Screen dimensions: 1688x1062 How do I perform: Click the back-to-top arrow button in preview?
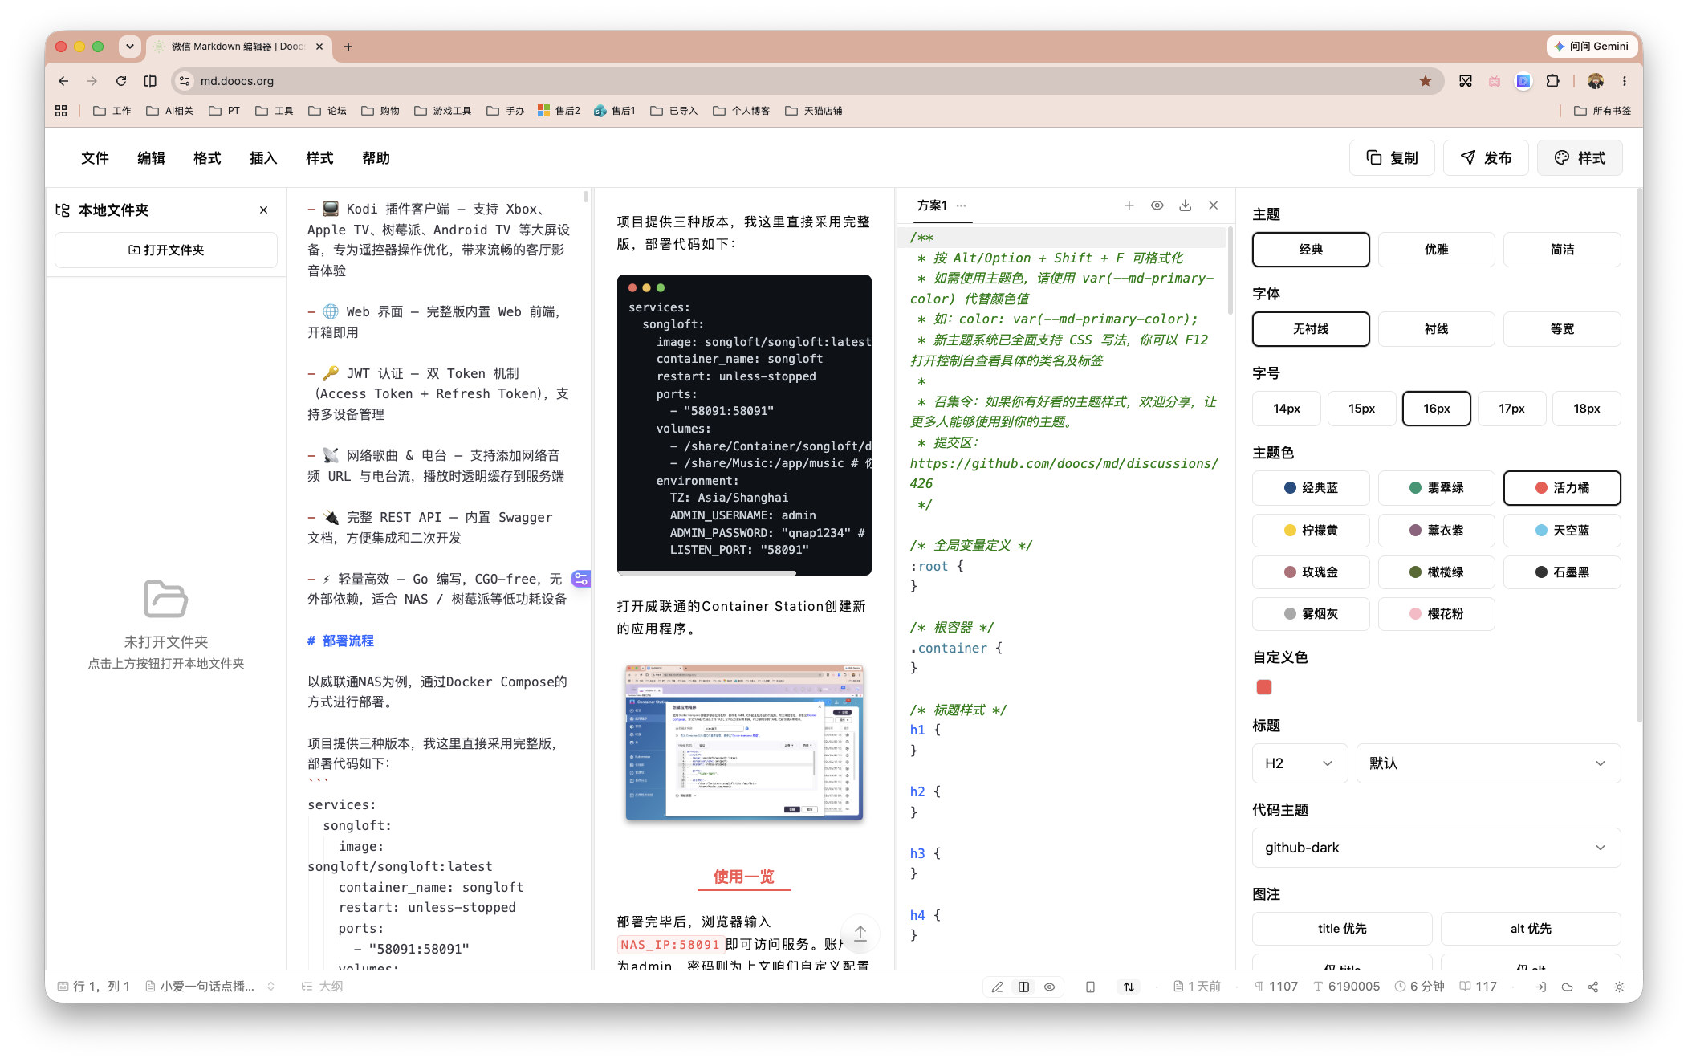(860, 933)
